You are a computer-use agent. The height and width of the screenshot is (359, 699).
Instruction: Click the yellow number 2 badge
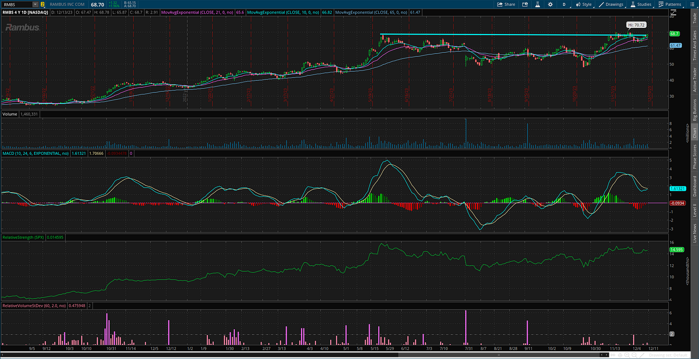pos(42,4)
